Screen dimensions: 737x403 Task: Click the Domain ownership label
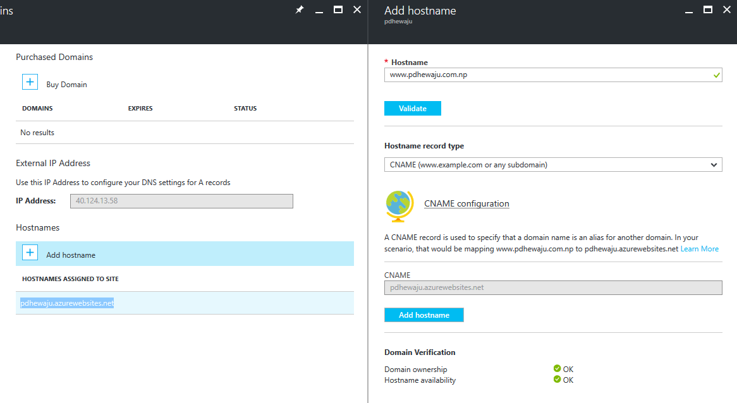(x=416, y=370)
